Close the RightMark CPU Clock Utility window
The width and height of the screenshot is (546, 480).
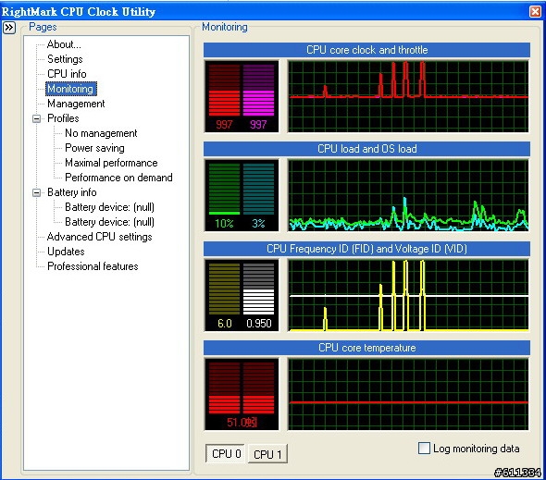(535, 11)
